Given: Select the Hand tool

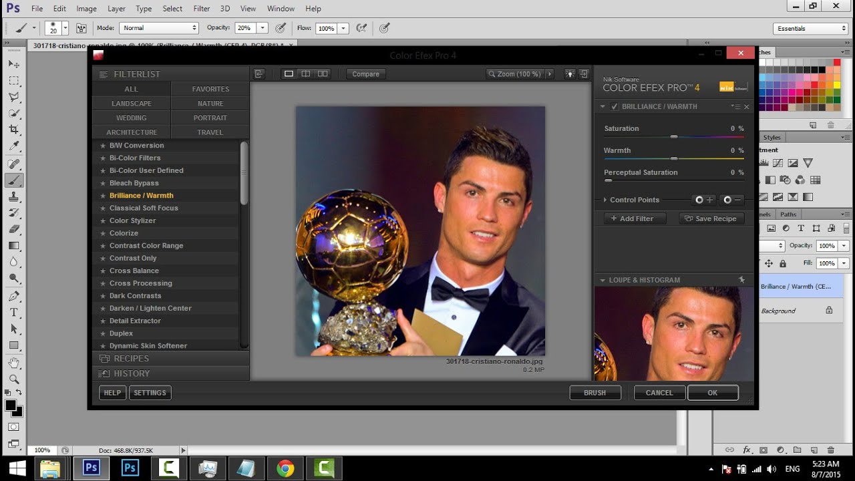Looking at the screenshot, I should 14,363.
